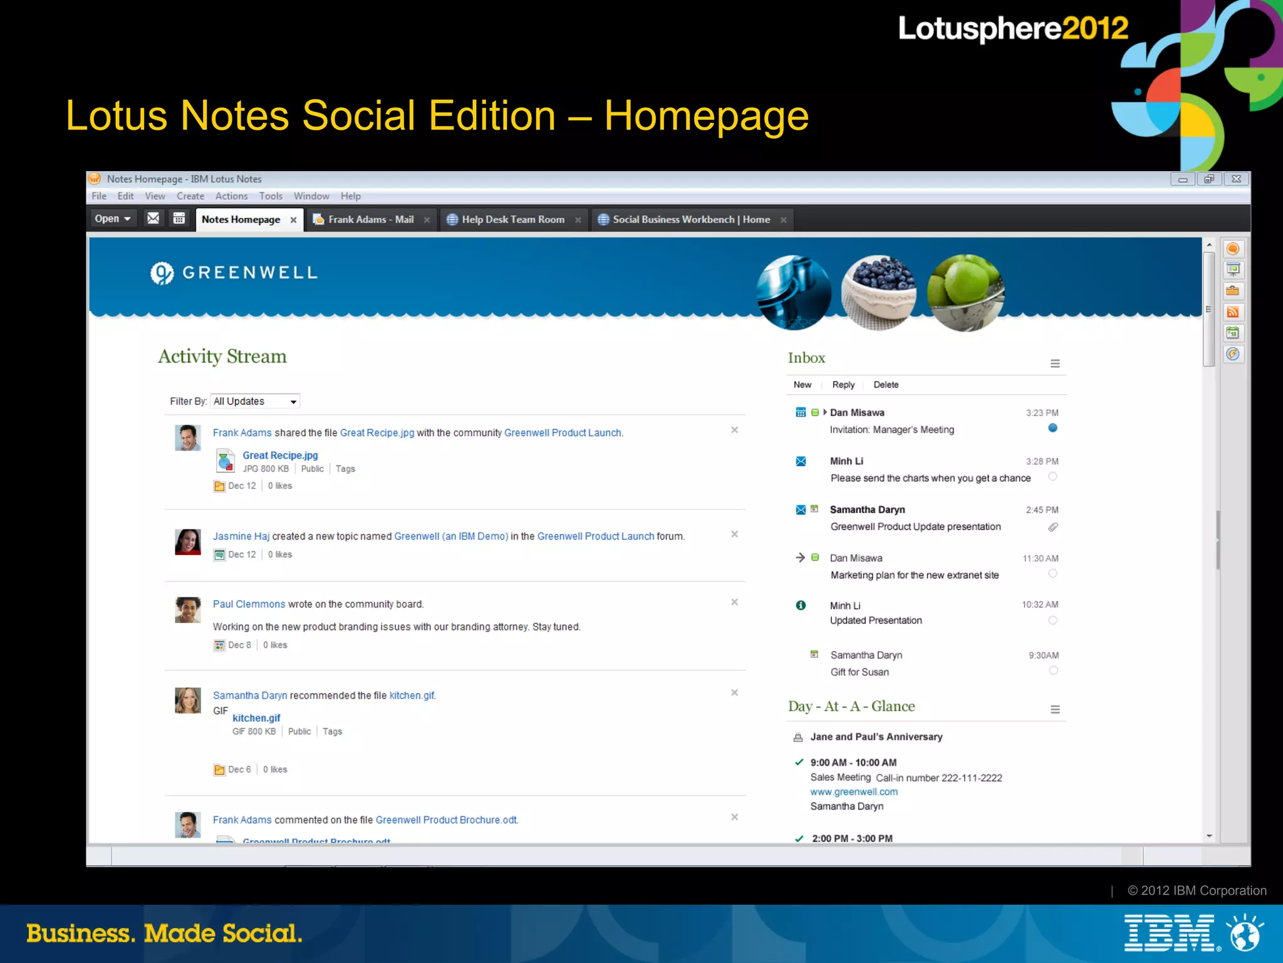Dismiss Jasmine Haj new topic post
The height and width of the screenshot is (963, 1283).
tap(734, 534)
